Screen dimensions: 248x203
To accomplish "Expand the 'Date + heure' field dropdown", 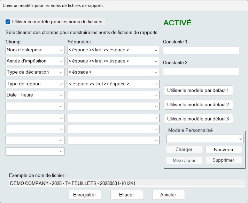I will click(35, 95).
